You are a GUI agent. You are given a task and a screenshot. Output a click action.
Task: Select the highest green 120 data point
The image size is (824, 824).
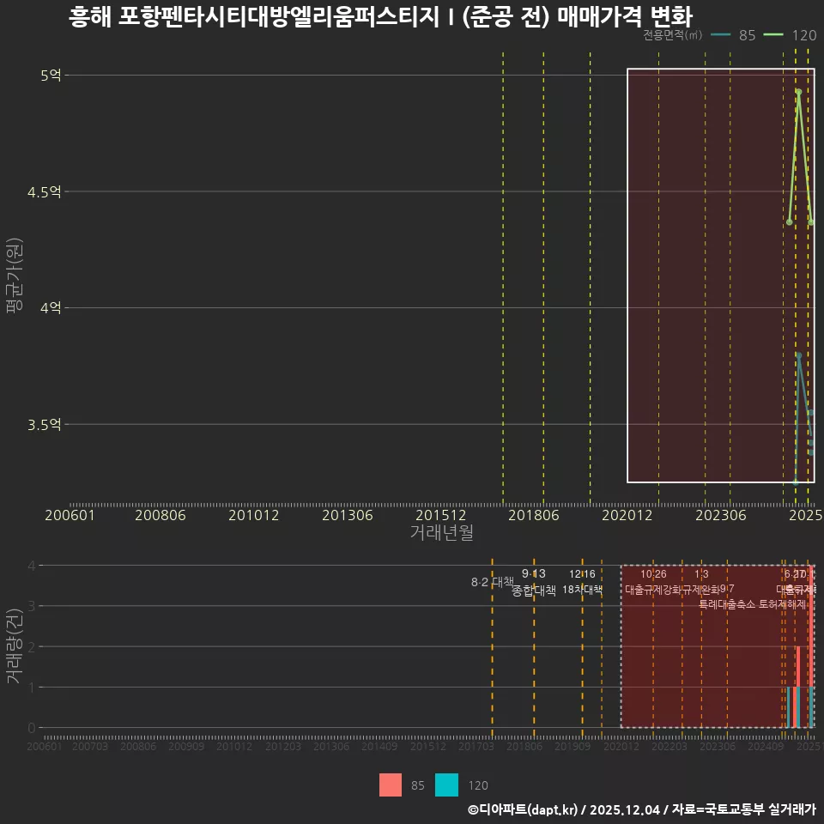pos(798,91)
